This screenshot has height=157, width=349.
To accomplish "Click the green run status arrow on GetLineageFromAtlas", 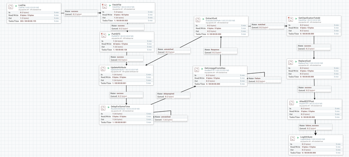I will (202, 68).
